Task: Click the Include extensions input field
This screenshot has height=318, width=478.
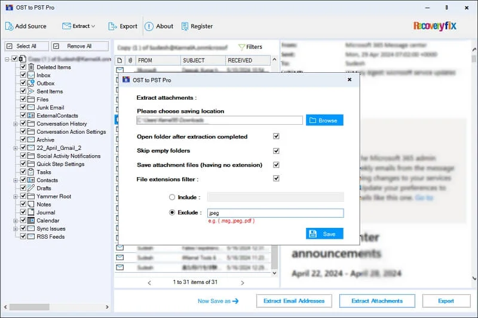Action: tap(275, 197)
